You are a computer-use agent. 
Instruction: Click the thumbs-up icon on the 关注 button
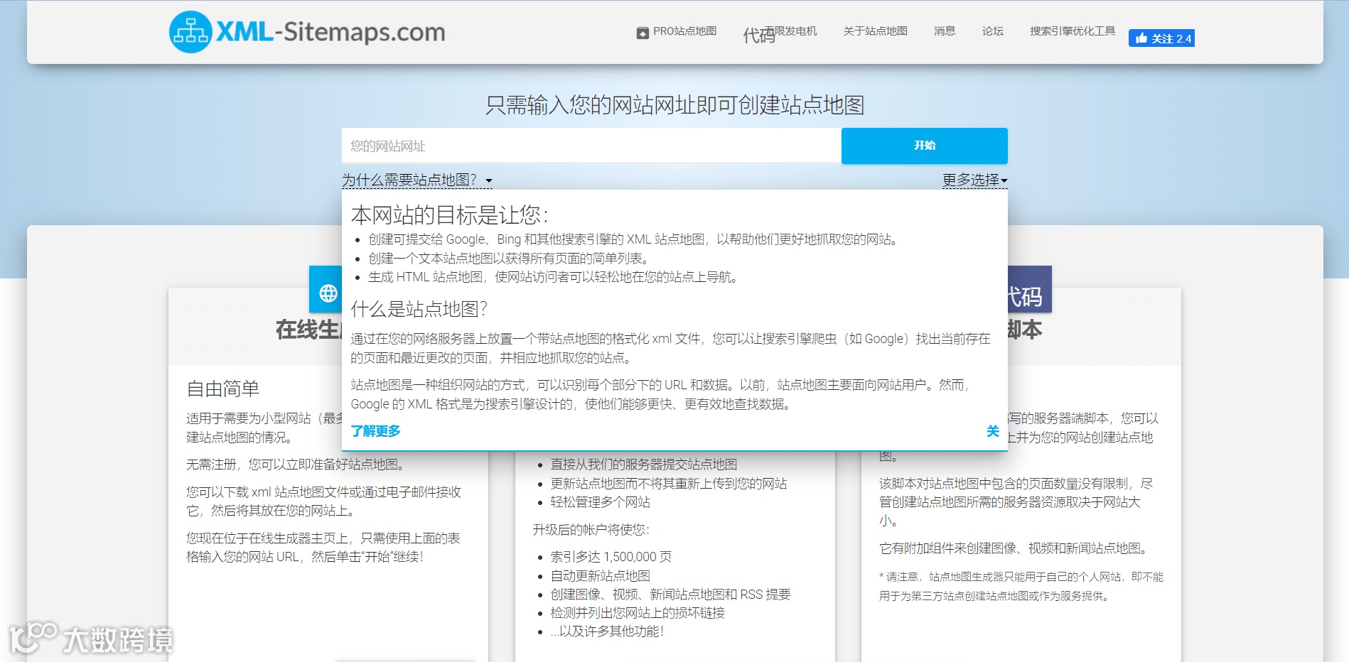tap(1143, 38)
